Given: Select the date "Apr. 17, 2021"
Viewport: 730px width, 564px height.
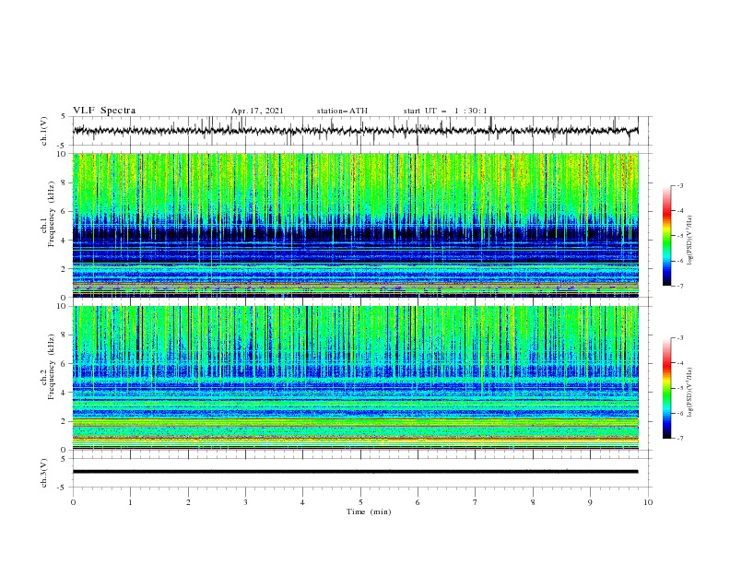Looking at the screenshot, I should coord(257,111).
